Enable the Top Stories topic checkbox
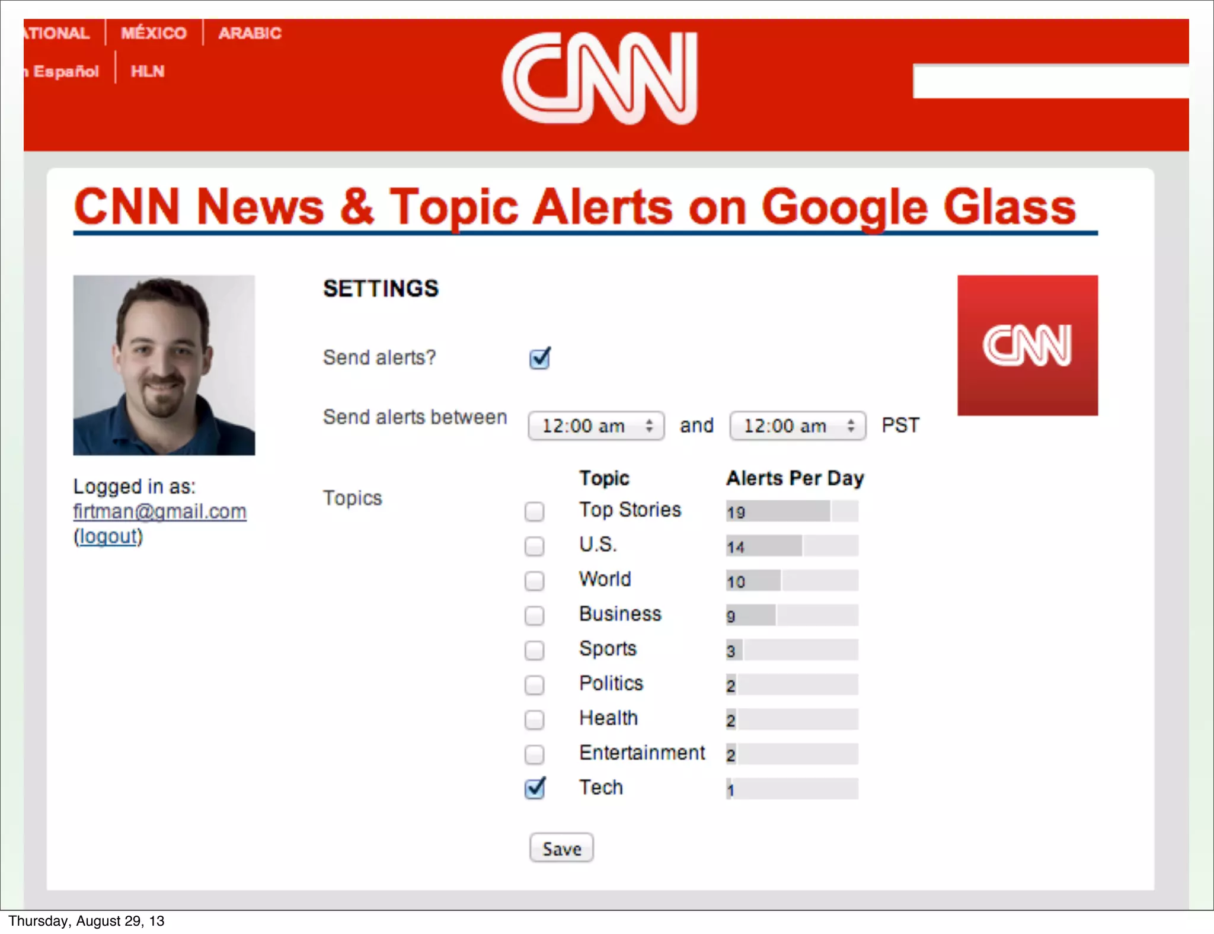Viewport: 1214px width, 934px height. [534, 511]
